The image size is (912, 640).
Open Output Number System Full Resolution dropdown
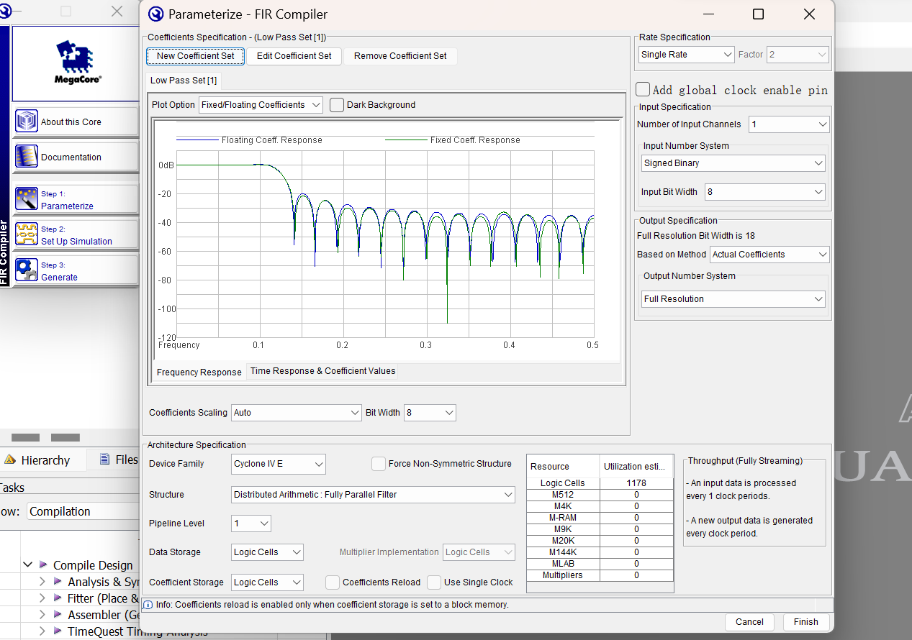(733, 299)
